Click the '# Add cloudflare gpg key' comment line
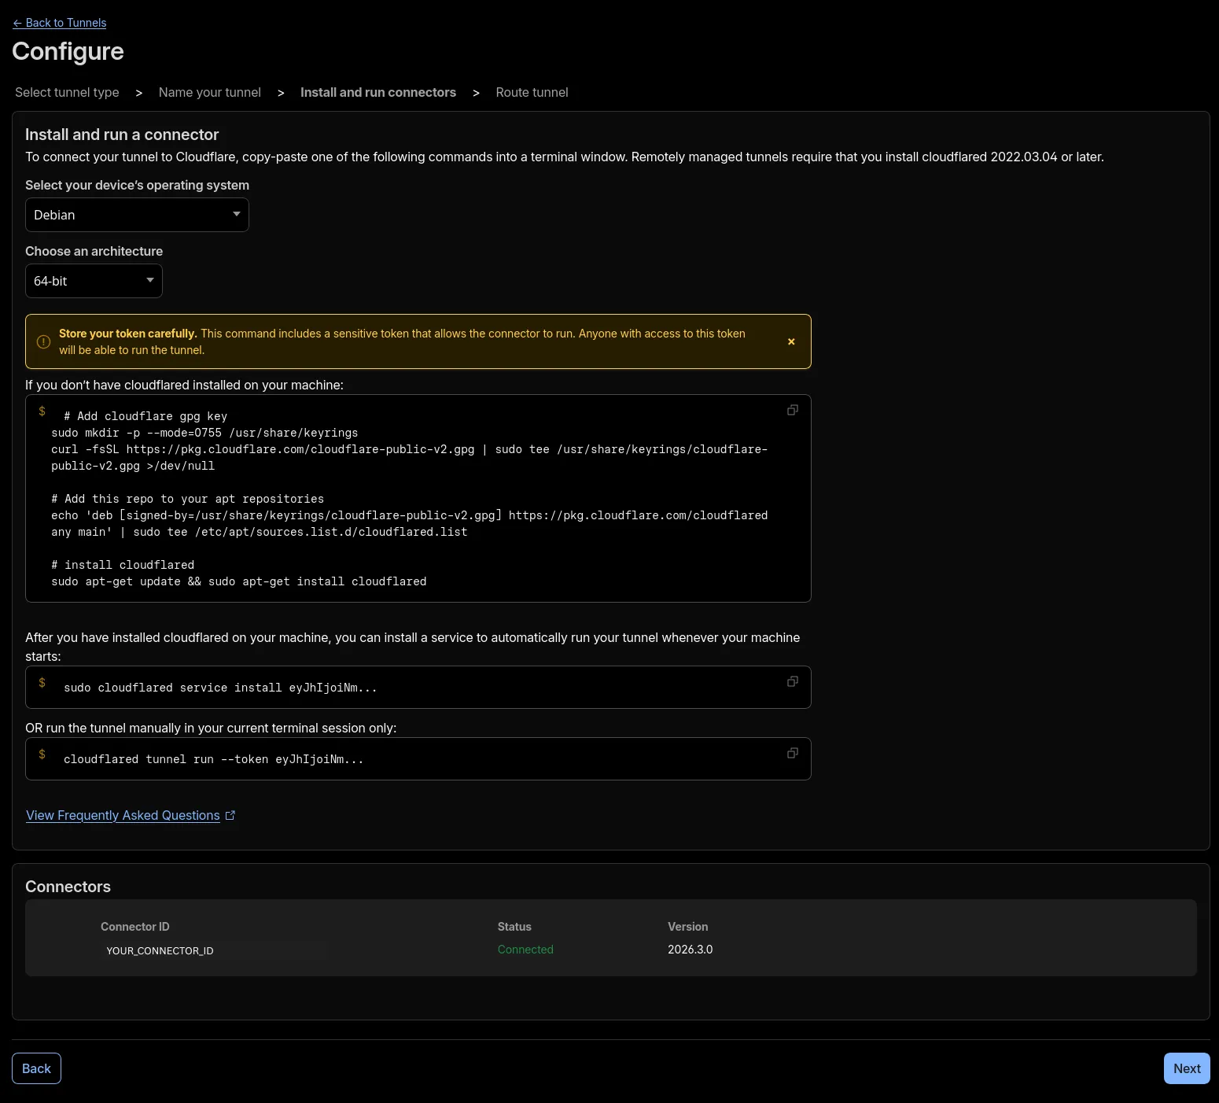 [145, 416]
